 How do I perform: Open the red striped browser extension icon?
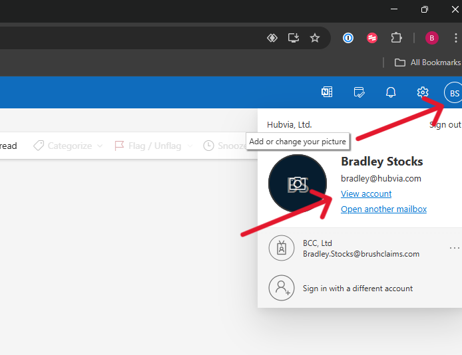(x=372, y=38)
